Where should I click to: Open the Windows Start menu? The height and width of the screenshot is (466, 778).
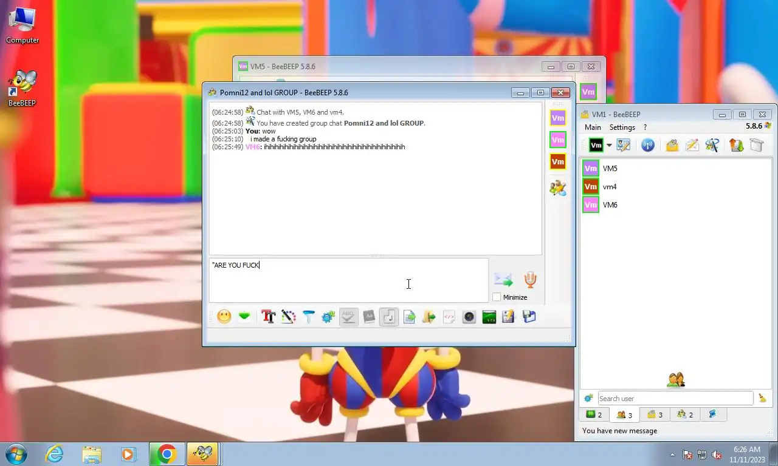(x=16, y=454)
